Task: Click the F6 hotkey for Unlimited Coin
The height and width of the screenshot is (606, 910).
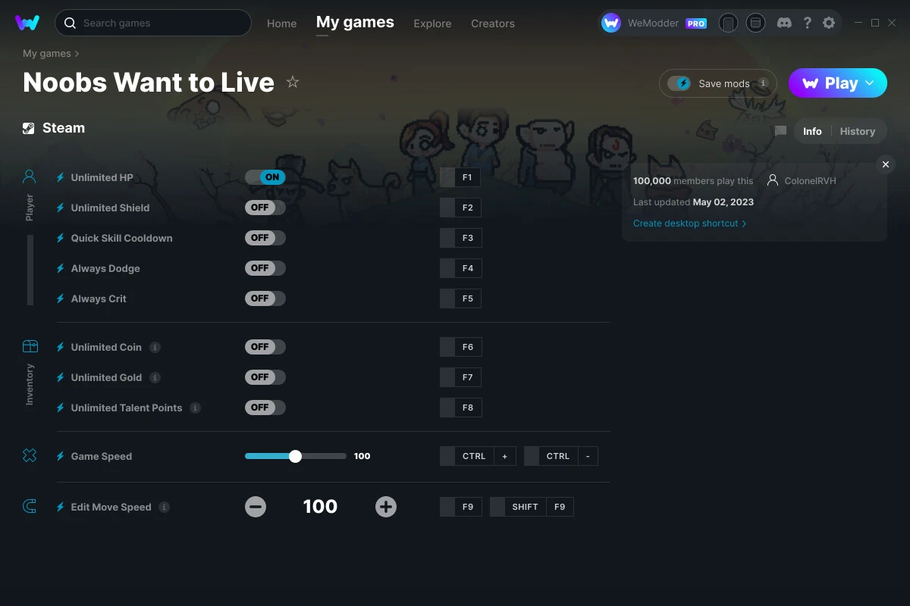Action: (460, 347)
